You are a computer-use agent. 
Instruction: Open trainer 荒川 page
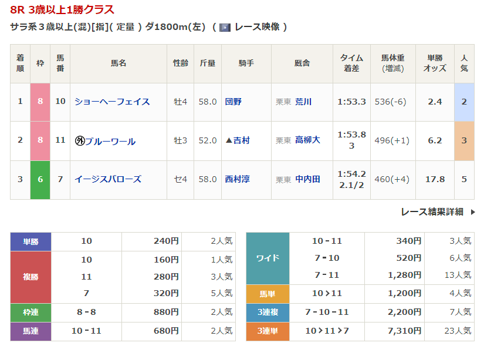(303, 102)
